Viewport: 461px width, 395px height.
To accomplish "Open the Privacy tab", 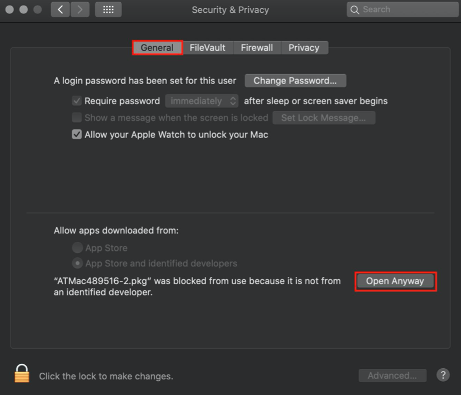I will point(304,47).
